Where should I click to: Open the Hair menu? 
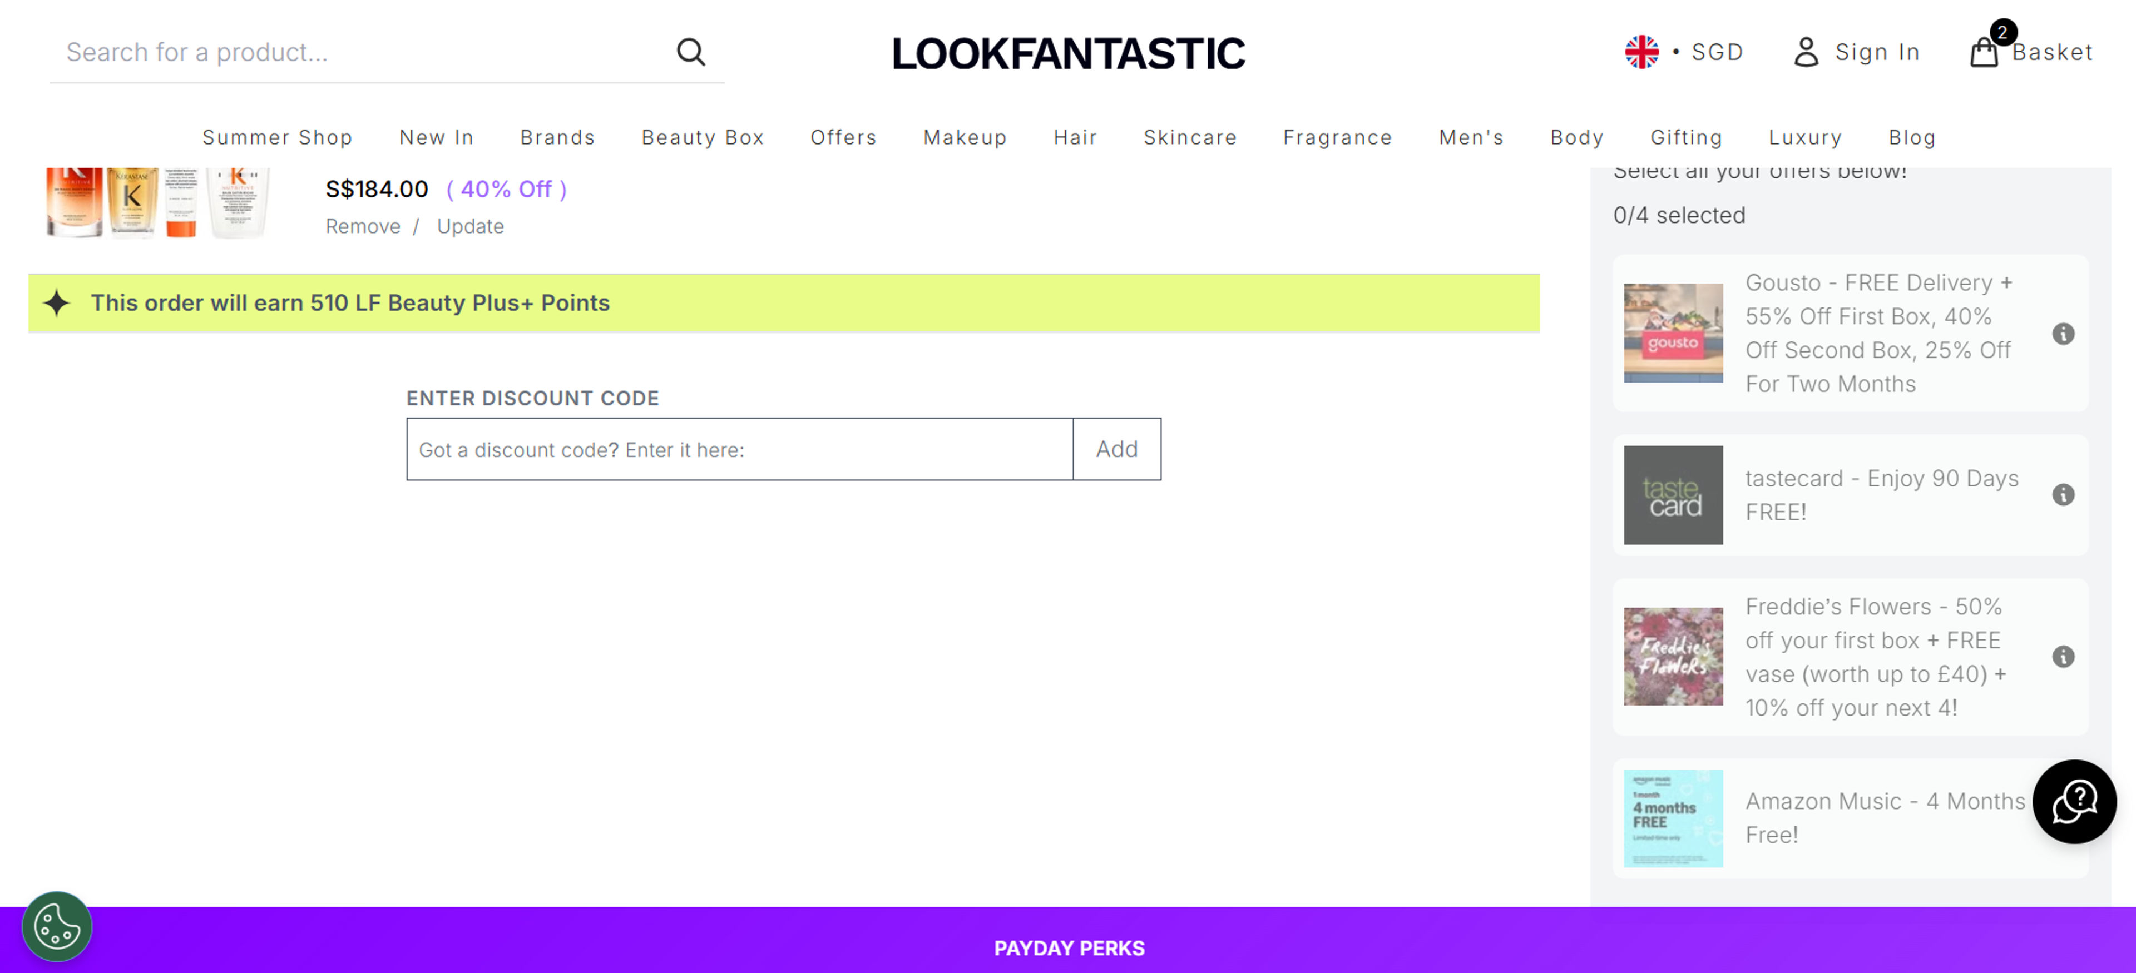[x=1075, y=137]
